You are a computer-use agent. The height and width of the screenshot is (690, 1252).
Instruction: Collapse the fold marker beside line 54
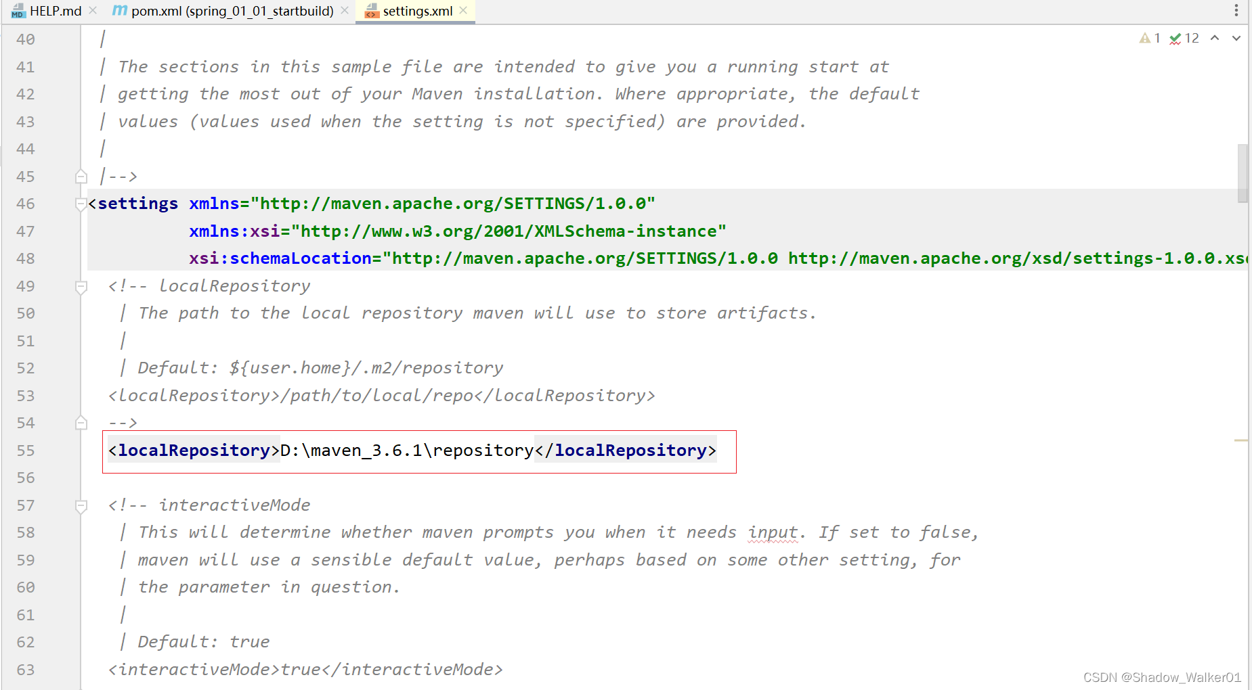point(81,422)
